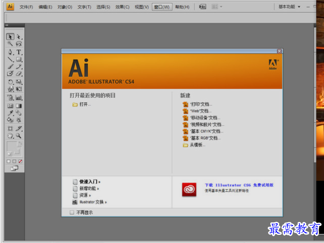Select the Live Paint Bucket tool
Viewport: 324px width, 243px height.
(10, 120)
